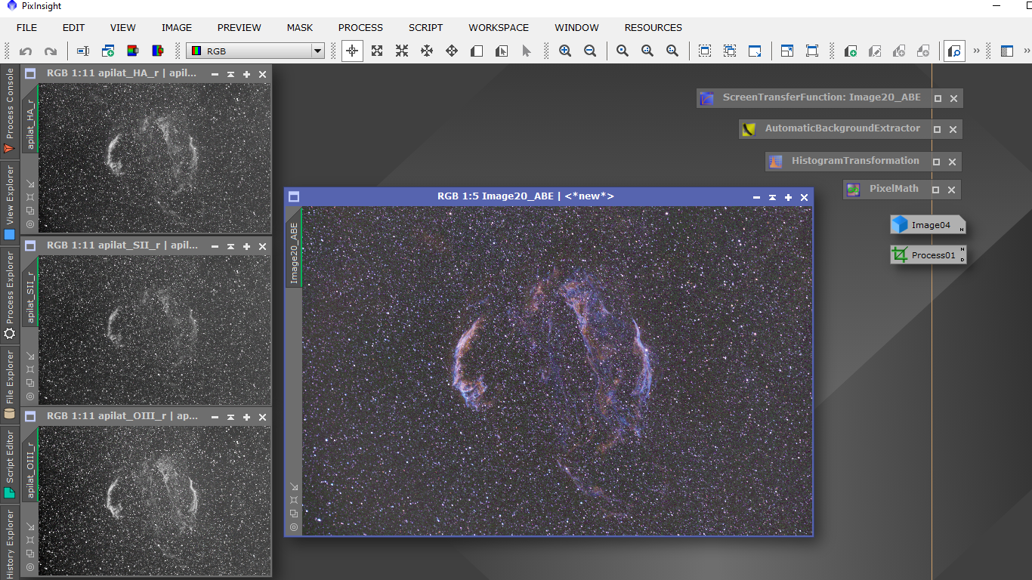Select the apilat_SII_r vertical view tab

(30, 292)
